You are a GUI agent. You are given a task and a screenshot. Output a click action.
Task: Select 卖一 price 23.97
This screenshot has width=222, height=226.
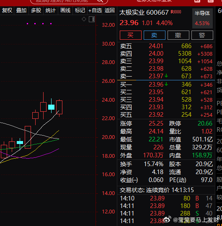point(156,76)
